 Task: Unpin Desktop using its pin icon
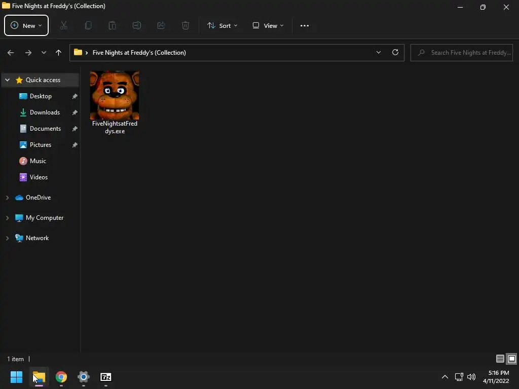pos(75,96)
